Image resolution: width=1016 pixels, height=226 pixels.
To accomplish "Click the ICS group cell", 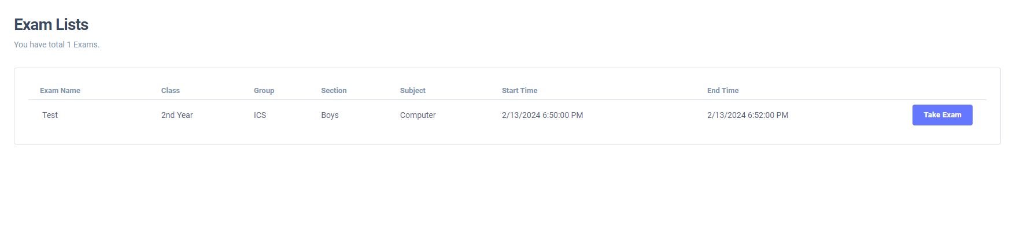I will [260, 115].
